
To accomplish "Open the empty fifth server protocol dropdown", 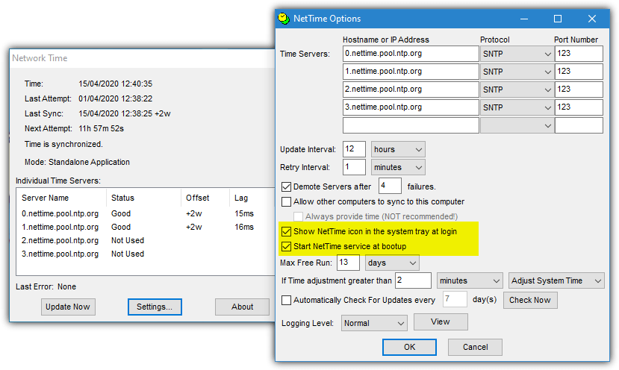I will point(517,125).
